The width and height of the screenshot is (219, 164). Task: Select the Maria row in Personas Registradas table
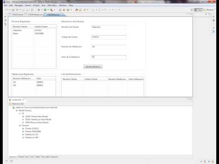[x=34, y=33]
